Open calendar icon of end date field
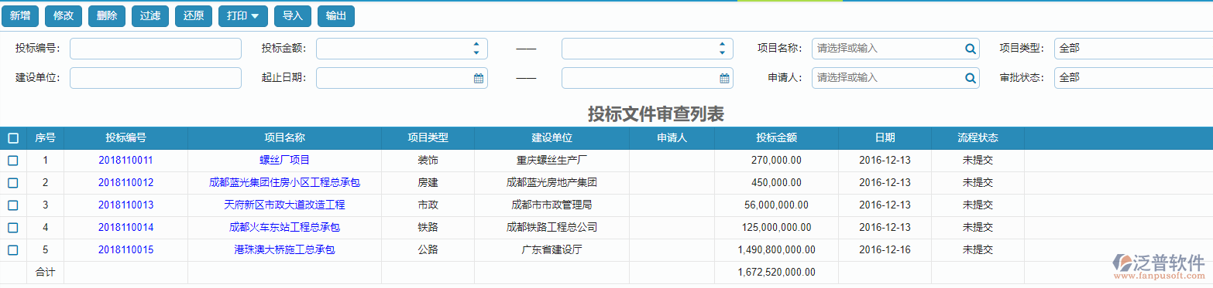 click(724, 78)
